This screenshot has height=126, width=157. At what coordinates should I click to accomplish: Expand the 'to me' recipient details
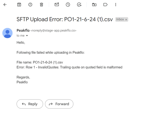[x=27, y=36]
